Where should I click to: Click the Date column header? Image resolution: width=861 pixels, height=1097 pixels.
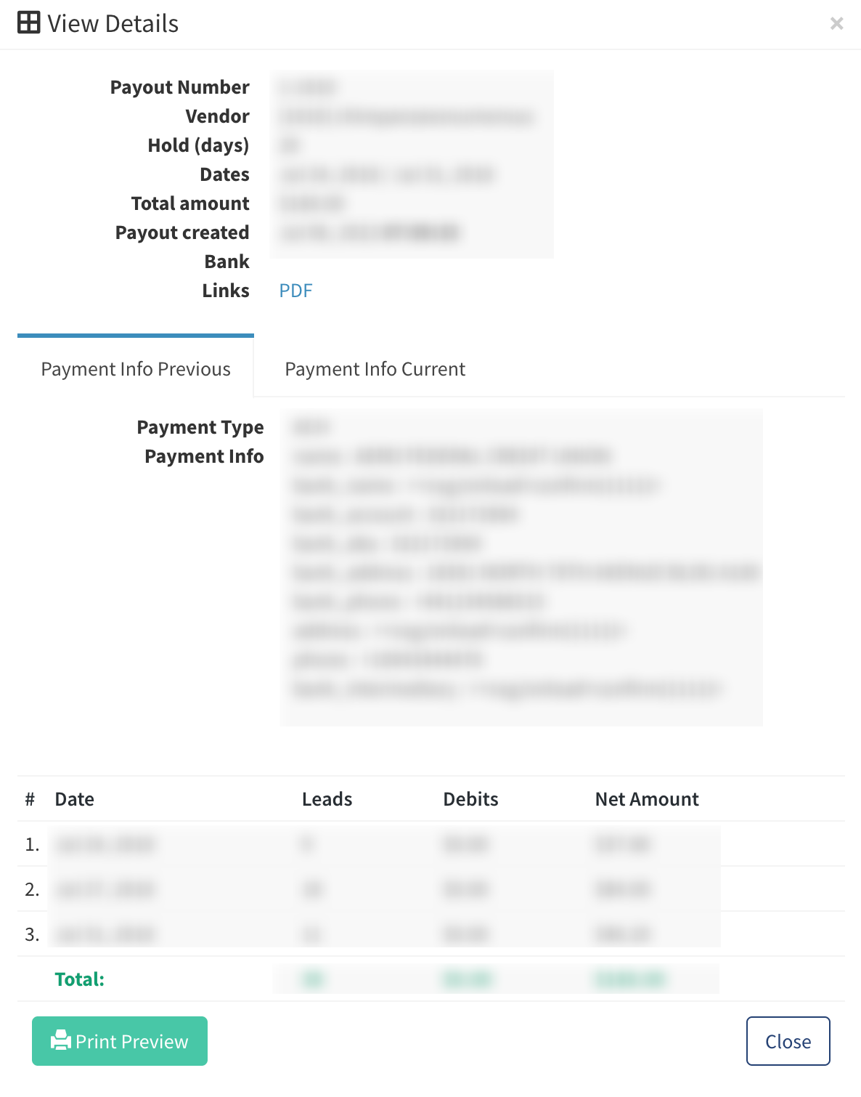point(74,799)
